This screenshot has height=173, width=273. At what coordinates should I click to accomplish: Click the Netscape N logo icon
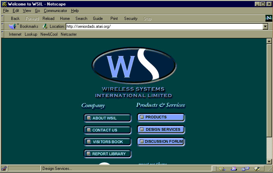[x=269, y=18]
